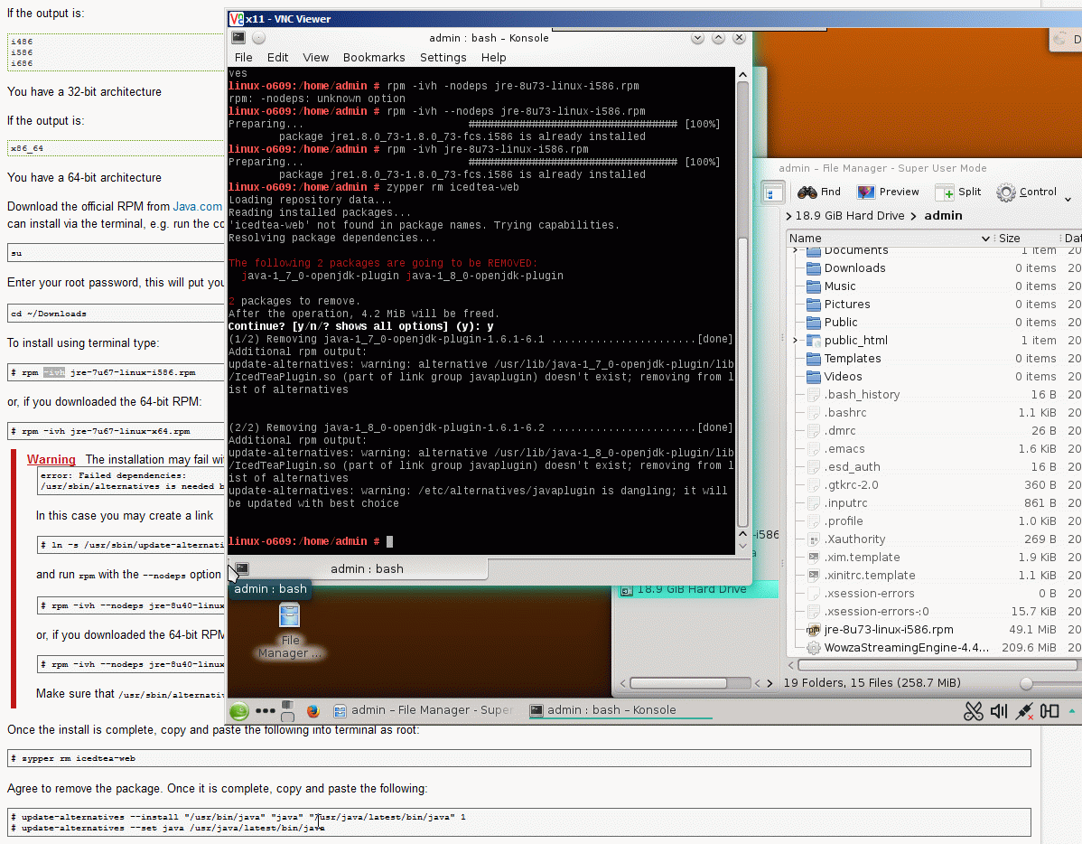Select WowzaStreamingEngine file icon
The width and height of the screenshot is (1082, 844).
pos(814,648)
